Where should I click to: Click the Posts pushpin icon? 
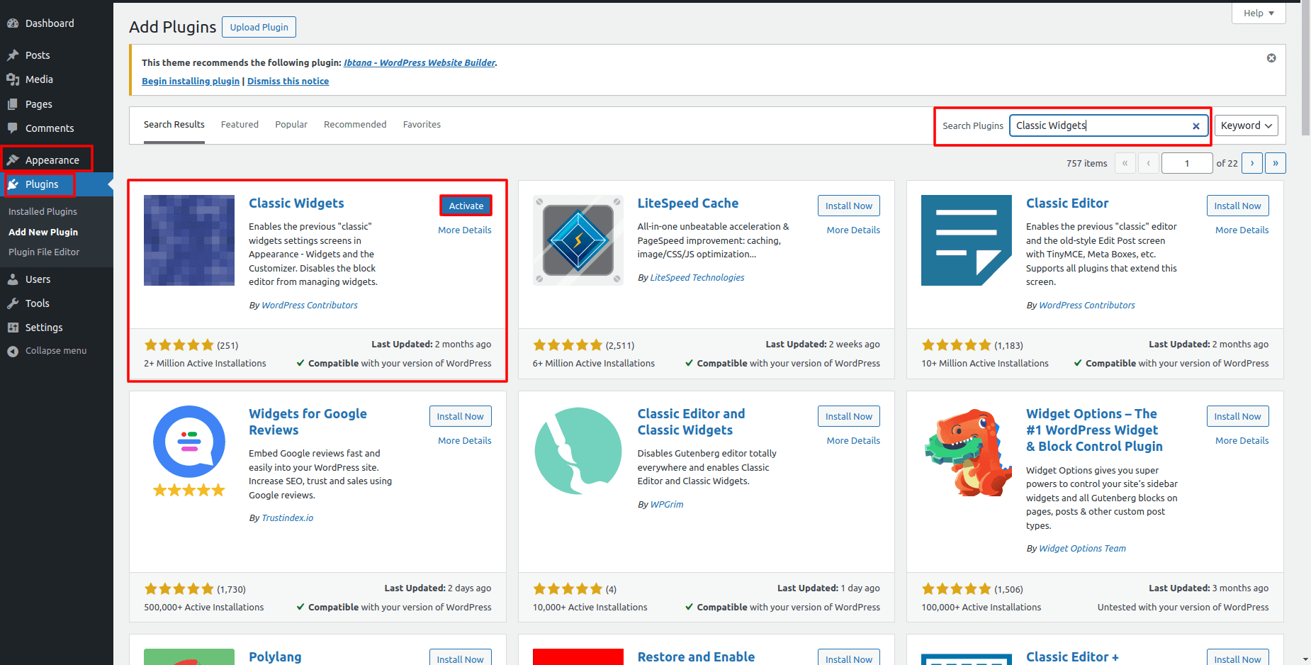point(13,55)
